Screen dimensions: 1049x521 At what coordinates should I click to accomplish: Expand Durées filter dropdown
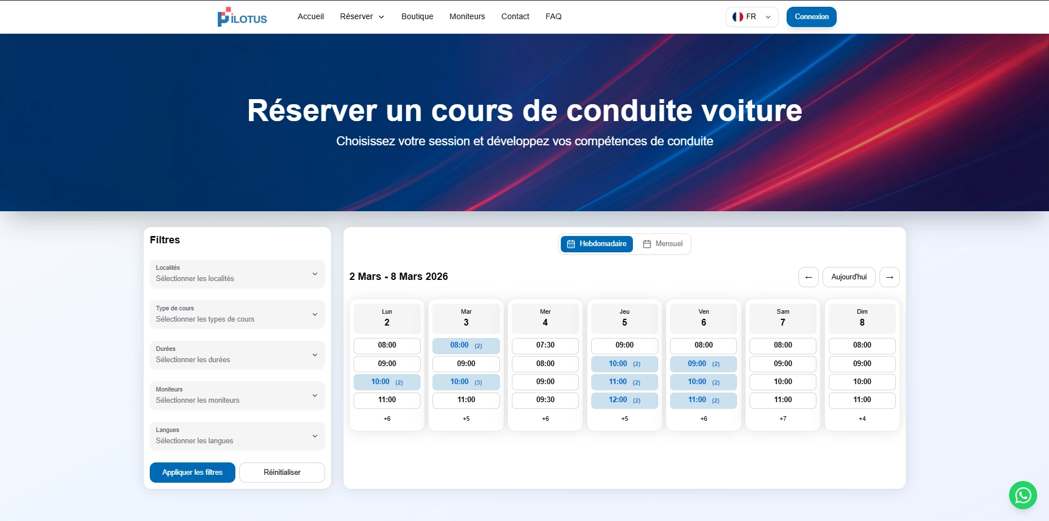pyautogui.click(x=237, y=355)
